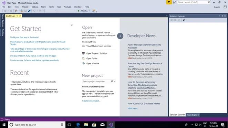
Task: Open the yellow notifications flag
Action: tap(169, 2)
